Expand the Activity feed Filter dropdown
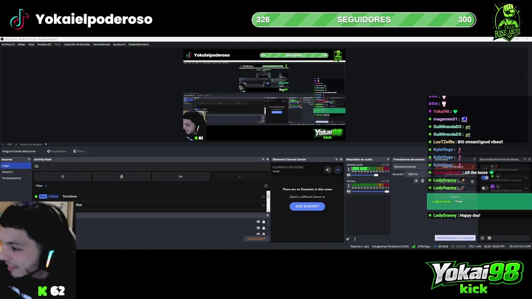The height and width of the screenshot is (299, 532). 42,186
